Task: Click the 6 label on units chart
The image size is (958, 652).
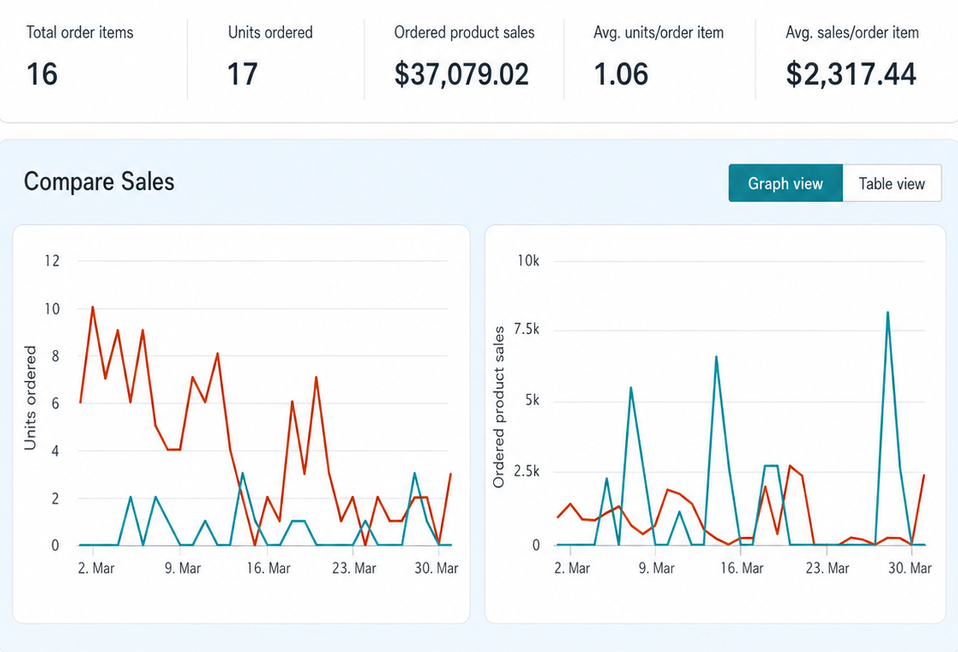Action: (x=55, y=403)
